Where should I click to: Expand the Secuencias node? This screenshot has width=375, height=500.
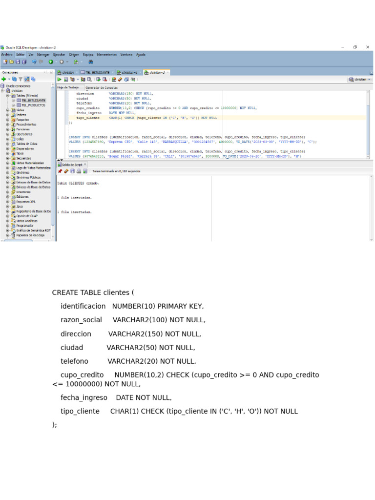(x=8, y=158)
